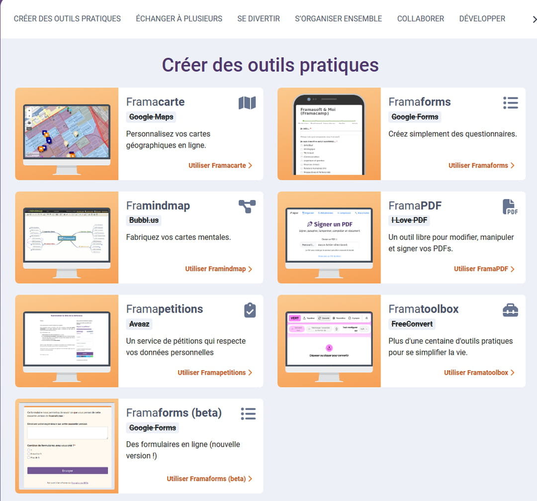Image resolution: width=537 pixels, height=501 pixels.
Task: Click the Framapetitions clipboard check icon
Action: [250, 310]
